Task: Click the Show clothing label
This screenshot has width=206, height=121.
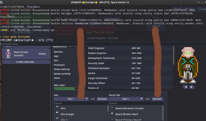Action: [x=62, y=69]
